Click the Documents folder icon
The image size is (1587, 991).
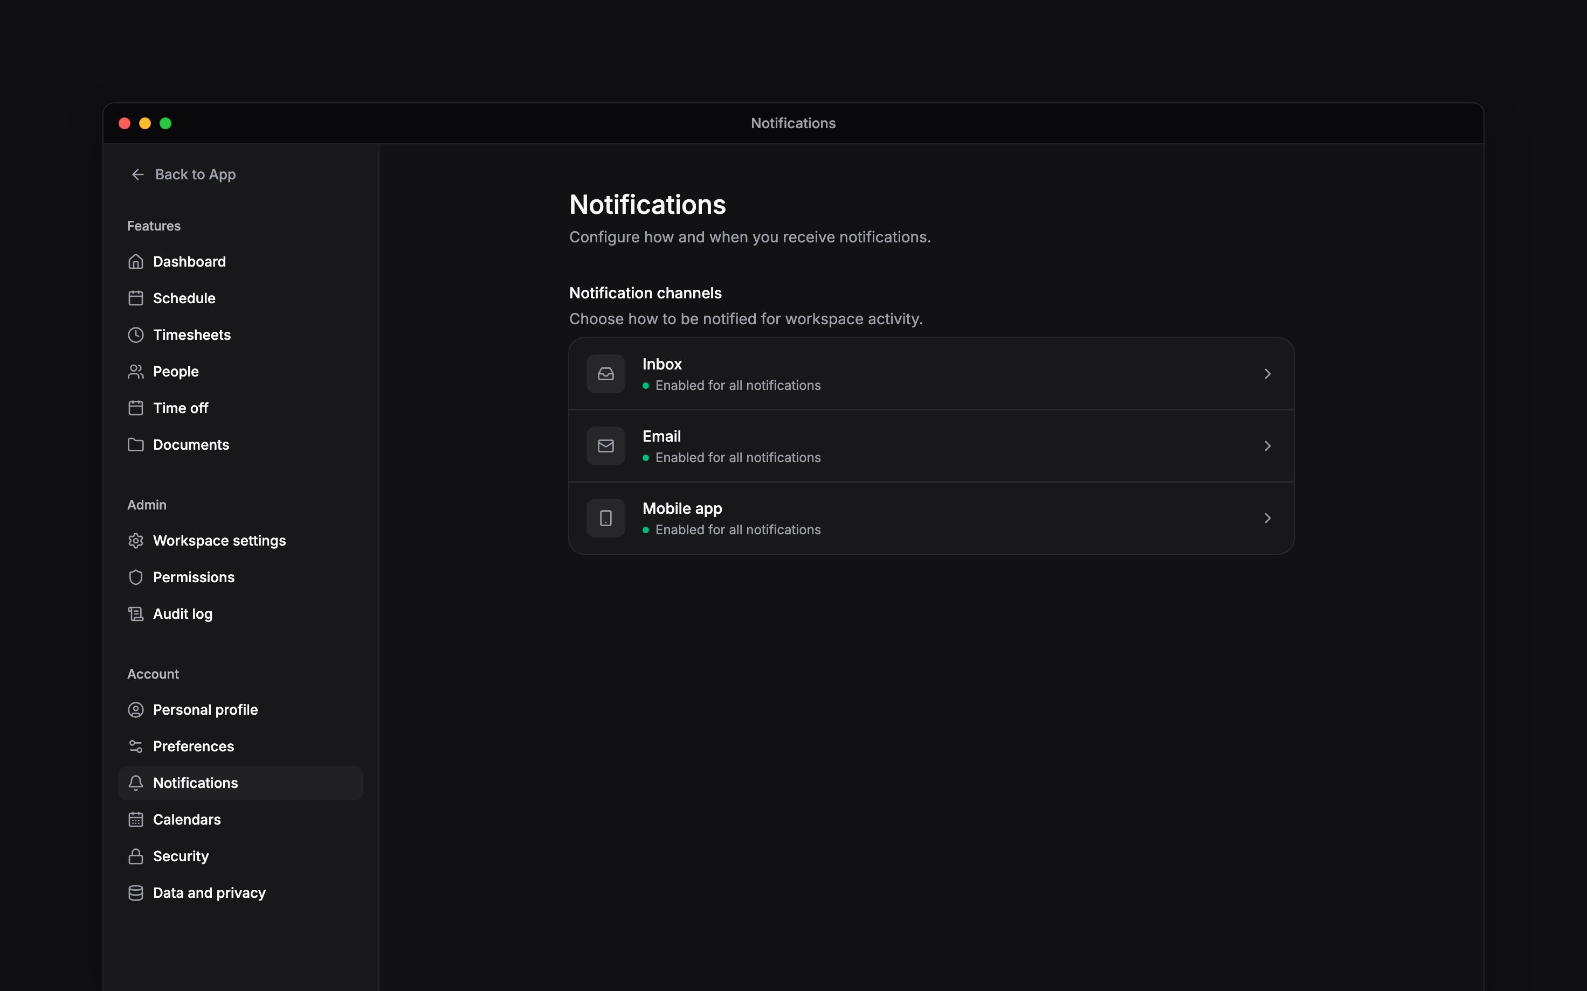click(136, 445)
